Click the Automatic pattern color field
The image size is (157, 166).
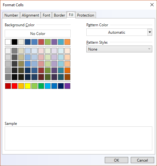(117, 32)
